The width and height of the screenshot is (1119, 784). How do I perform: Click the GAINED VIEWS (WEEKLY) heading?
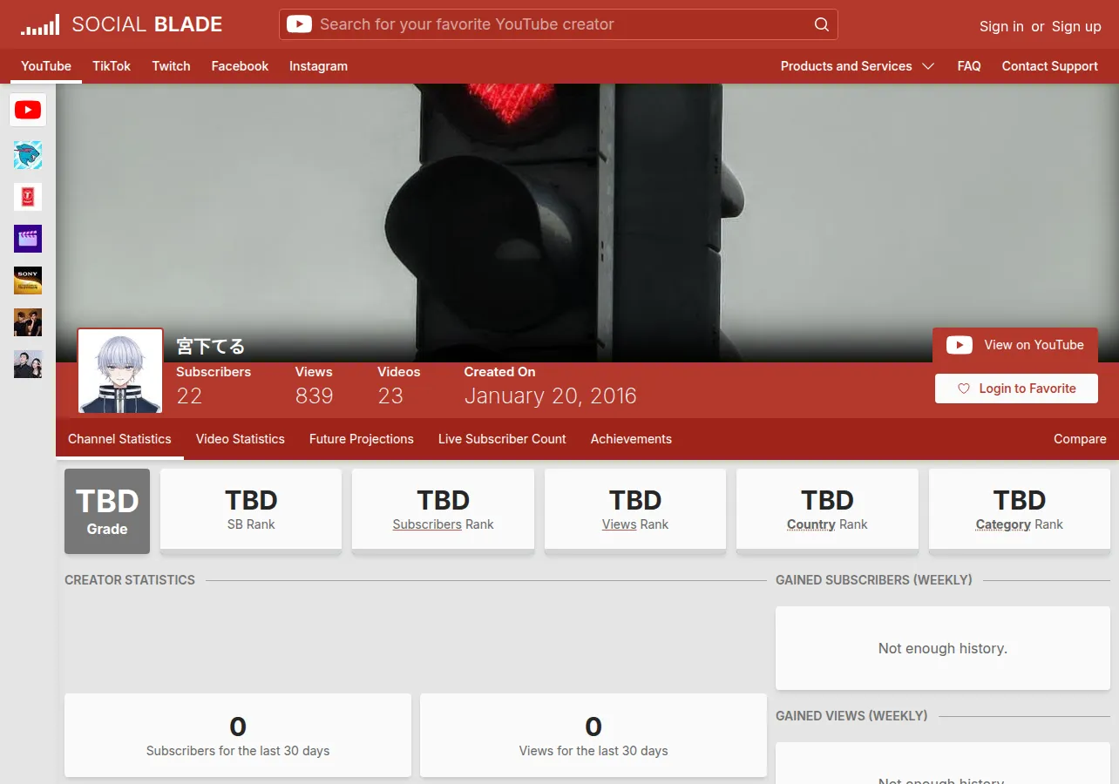[851, 716]
